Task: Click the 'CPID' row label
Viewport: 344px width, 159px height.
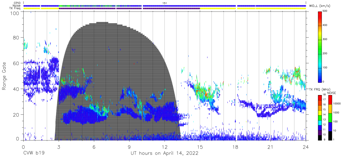Action: point(17,3)
